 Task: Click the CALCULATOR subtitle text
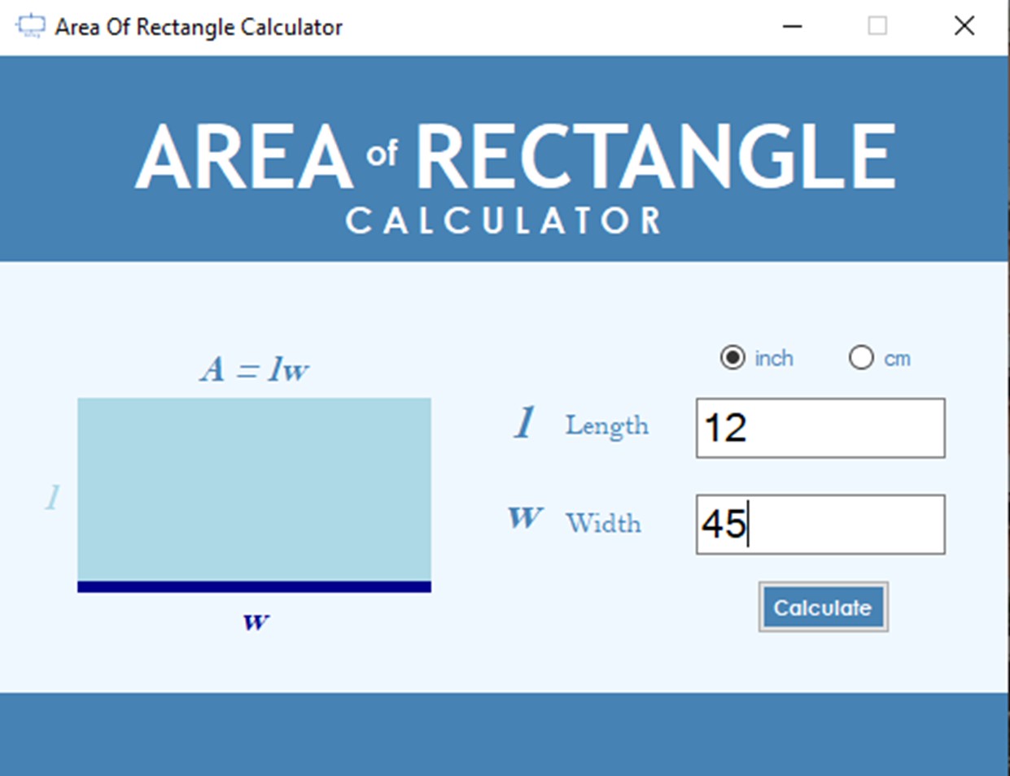[505, 220]
